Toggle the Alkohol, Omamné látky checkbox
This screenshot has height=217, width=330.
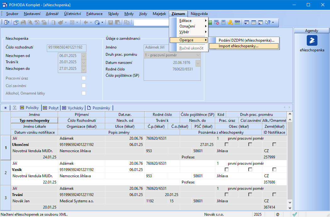coord(84,93)
